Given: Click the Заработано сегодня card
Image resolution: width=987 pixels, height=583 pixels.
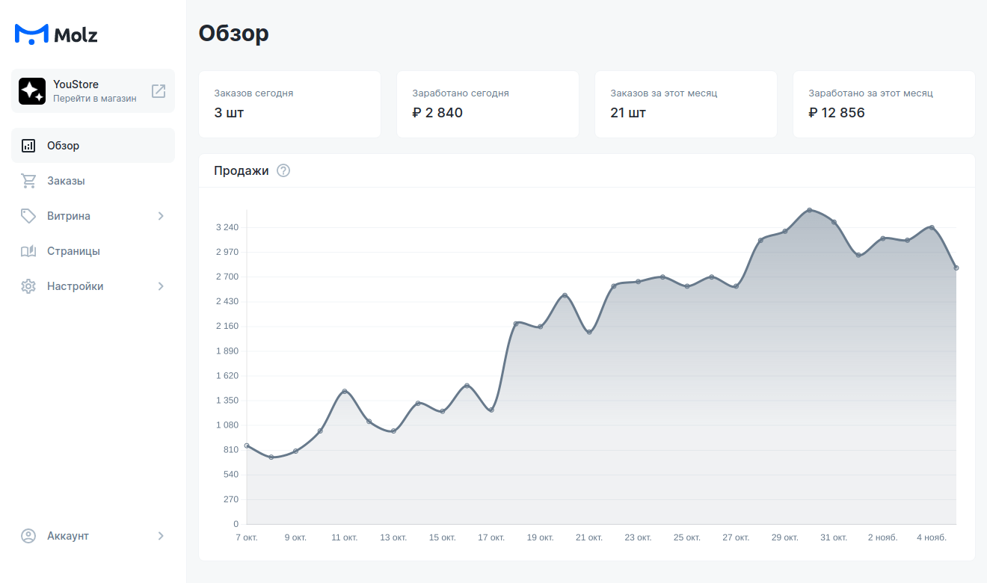Looking at the screenshot, I should tap(488, 105).
